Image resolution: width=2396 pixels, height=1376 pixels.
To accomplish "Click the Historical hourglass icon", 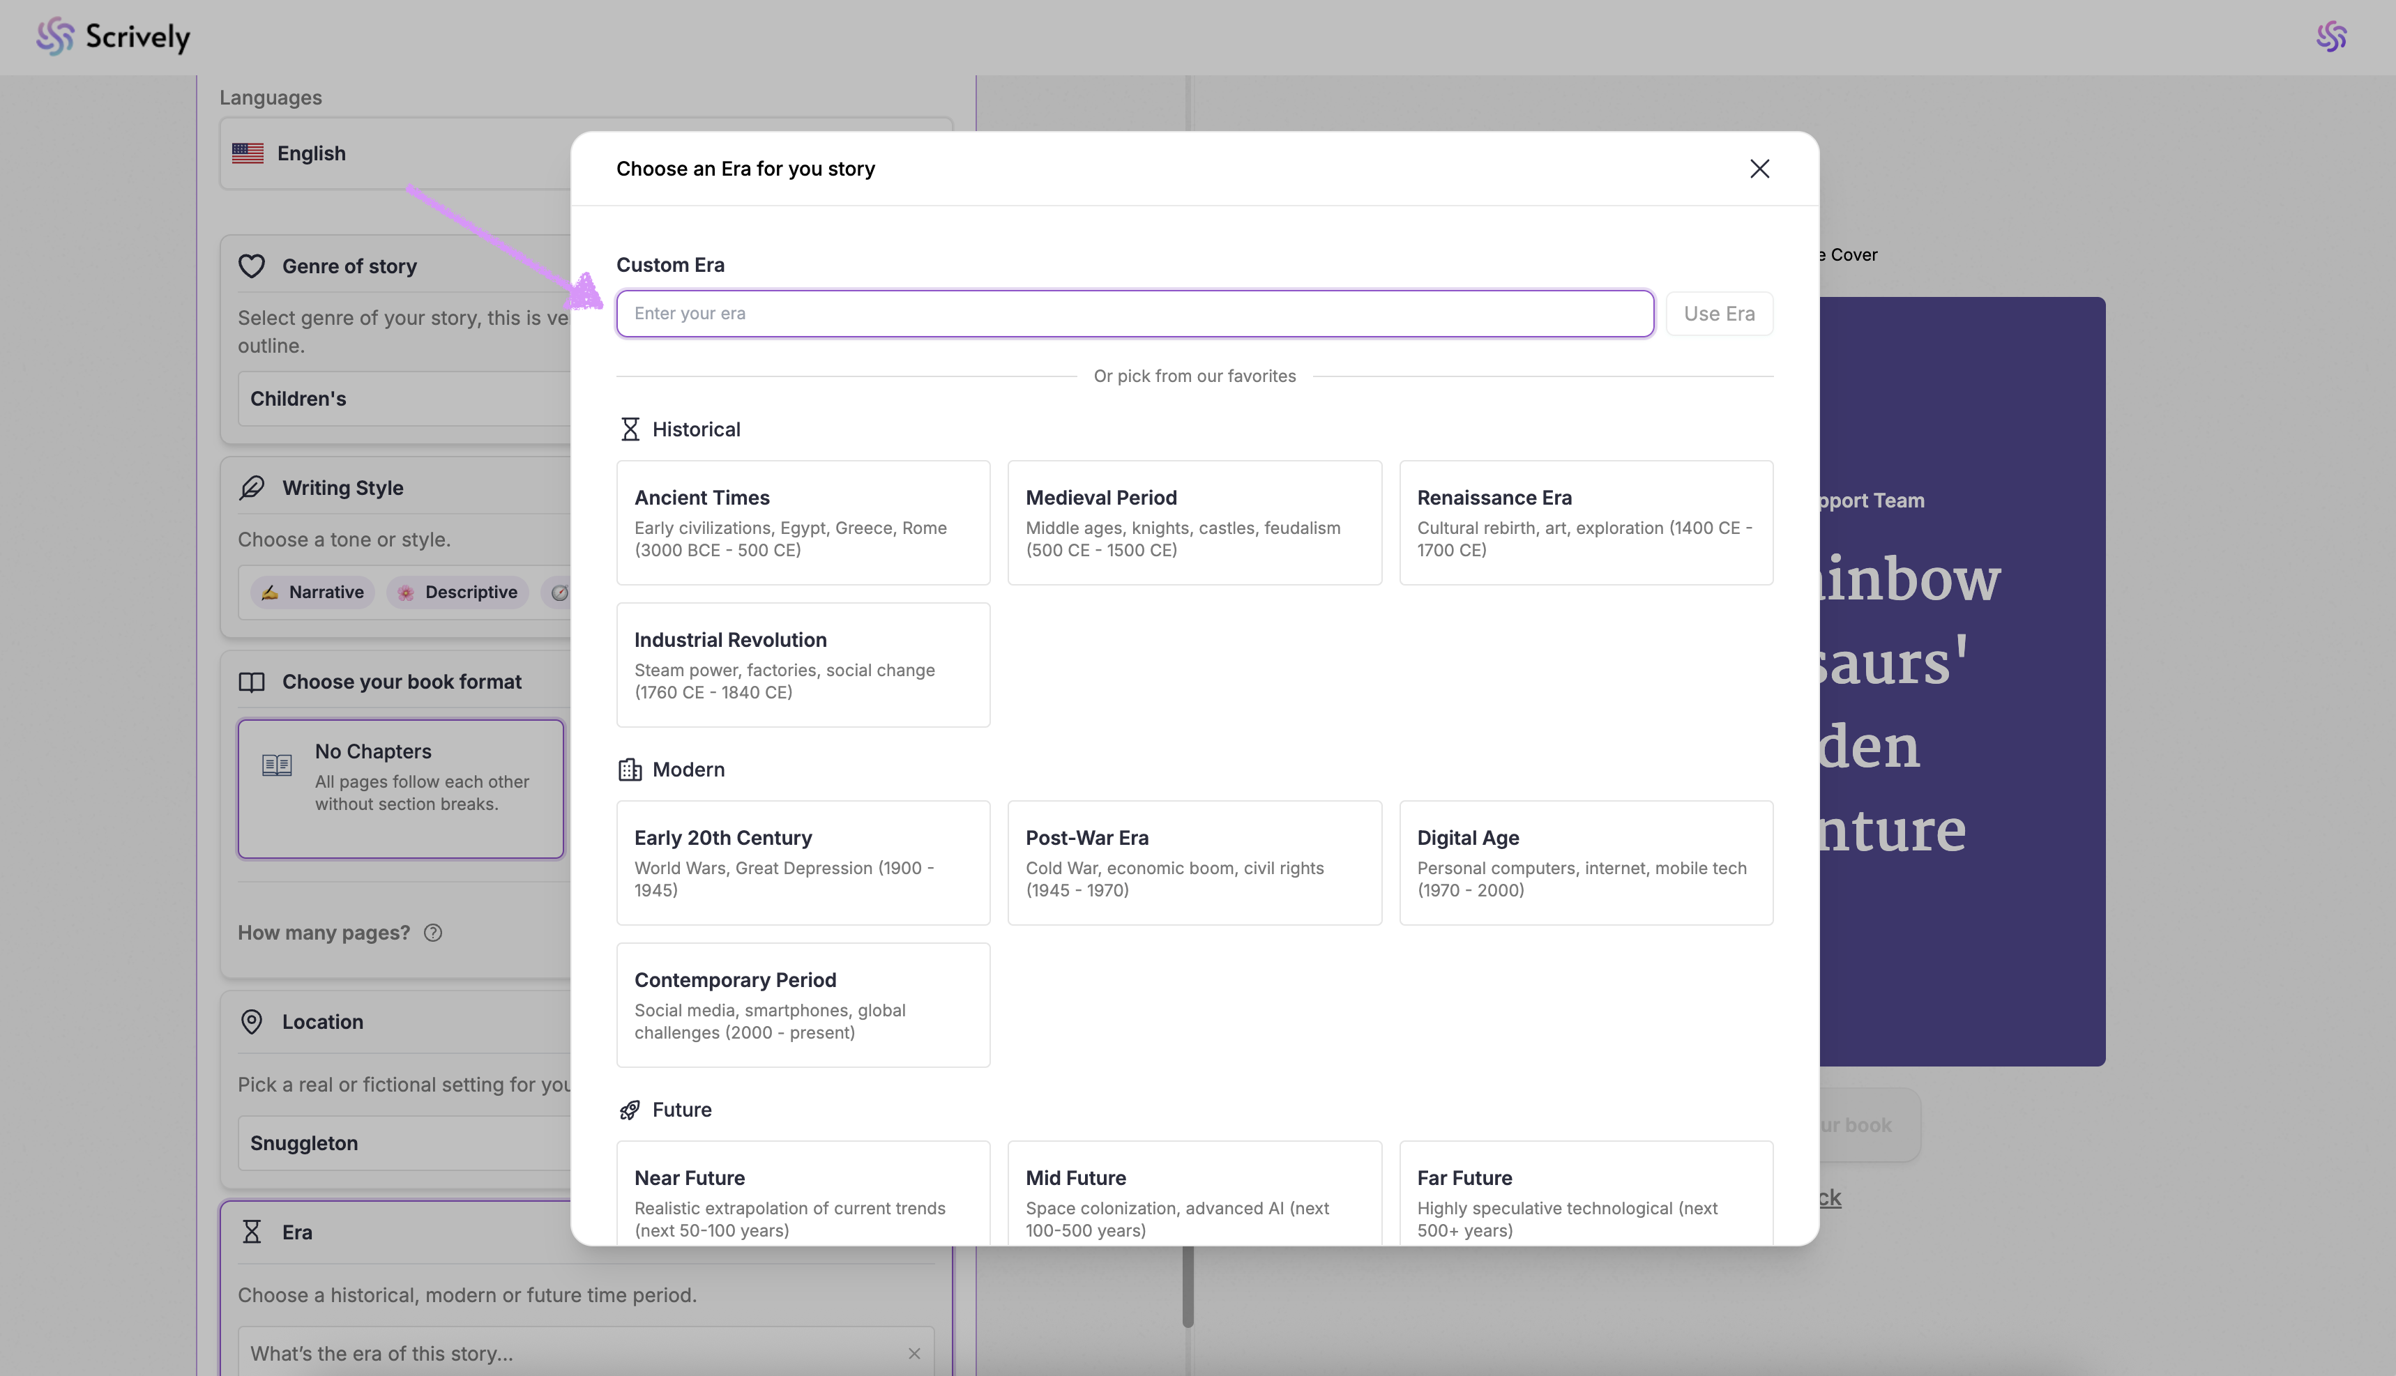I will click(630, 429).
